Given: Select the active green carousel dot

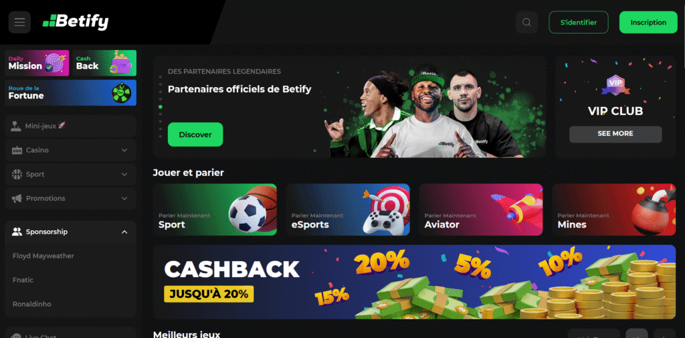Looking at the screenshot, I should pos(161,106).
